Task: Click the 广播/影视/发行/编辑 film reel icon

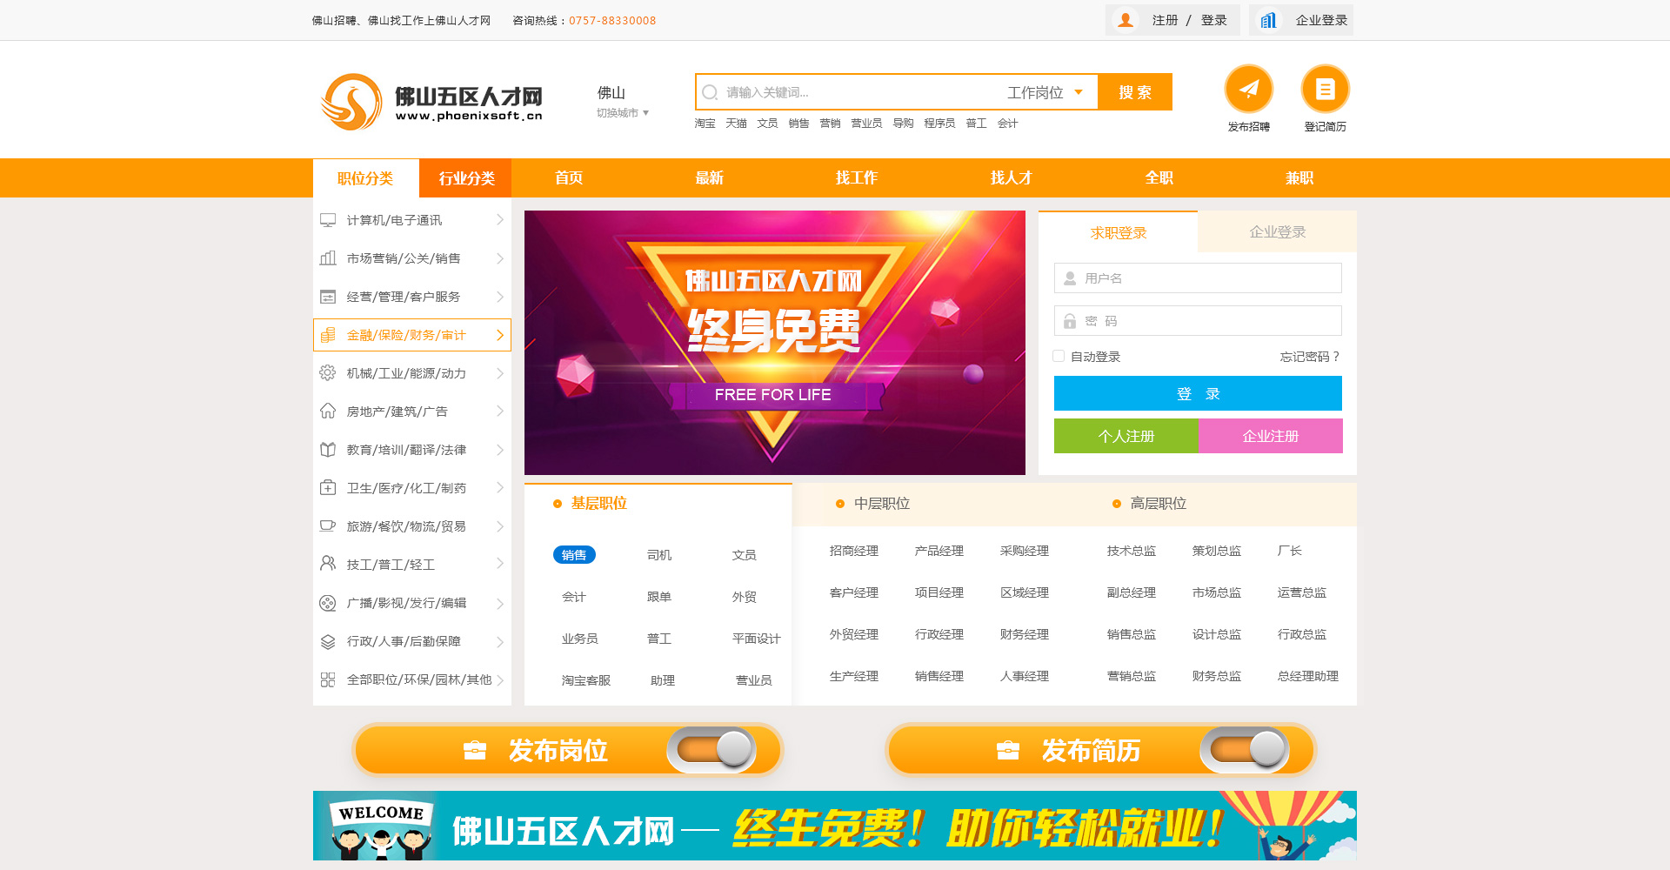Action: click(x=328, y=603)
